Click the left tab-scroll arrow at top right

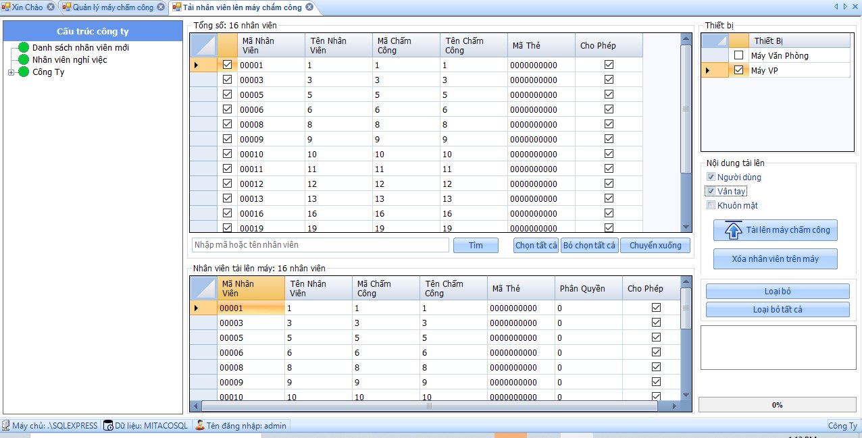coord(836,7)
